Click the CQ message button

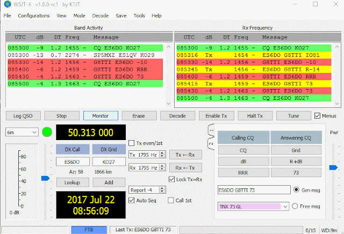click(243, 150)
